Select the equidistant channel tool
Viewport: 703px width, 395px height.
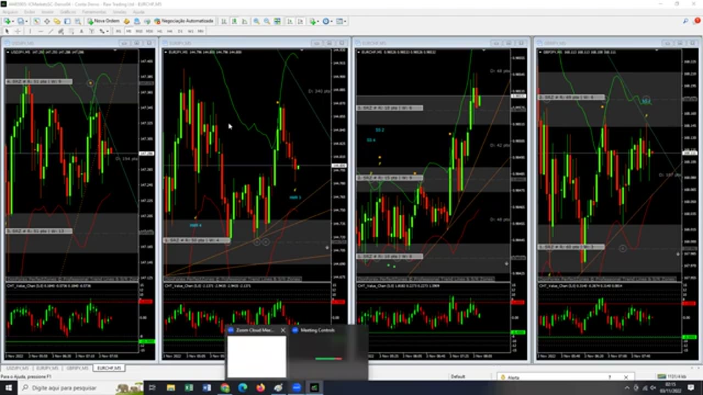pos(61,31)
